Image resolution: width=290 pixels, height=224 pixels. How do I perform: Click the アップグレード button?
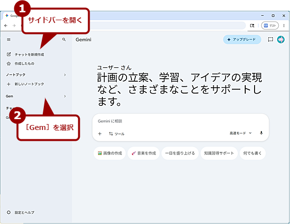242,39
